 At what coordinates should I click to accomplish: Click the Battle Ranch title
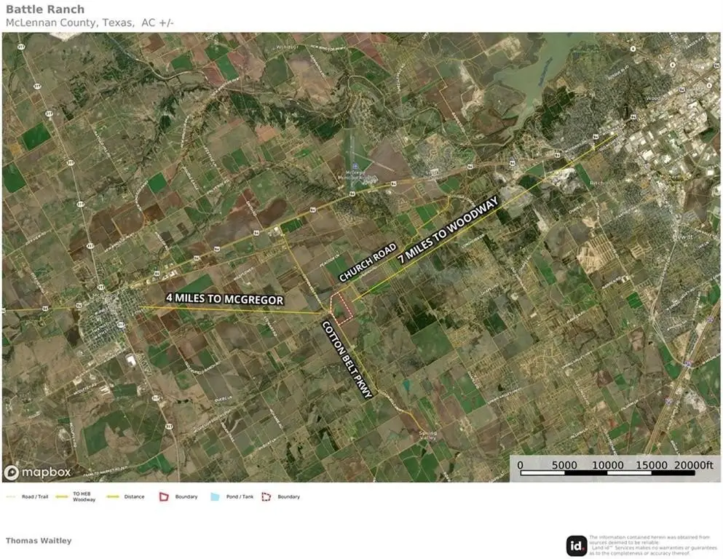pos(45,9)
